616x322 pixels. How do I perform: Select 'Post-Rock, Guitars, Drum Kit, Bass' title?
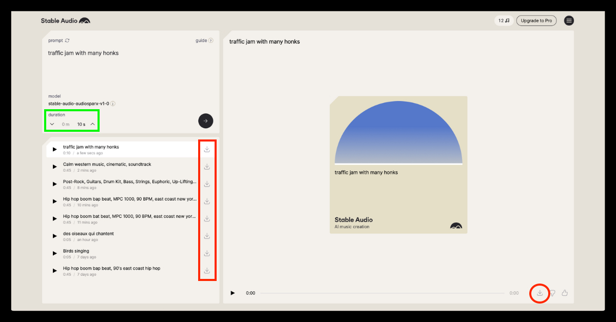[x=130, y=182]
